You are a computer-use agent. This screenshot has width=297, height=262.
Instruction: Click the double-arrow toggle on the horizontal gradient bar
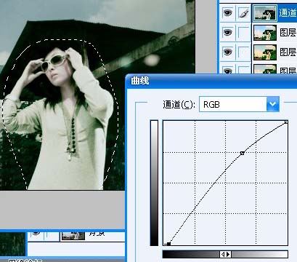[x=225, y=254]
